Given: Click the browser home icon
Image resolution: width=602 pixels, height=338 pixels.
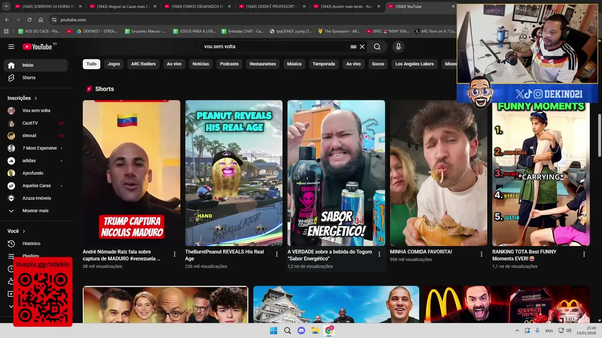Looking at the screenshot, I should point(40,20).
